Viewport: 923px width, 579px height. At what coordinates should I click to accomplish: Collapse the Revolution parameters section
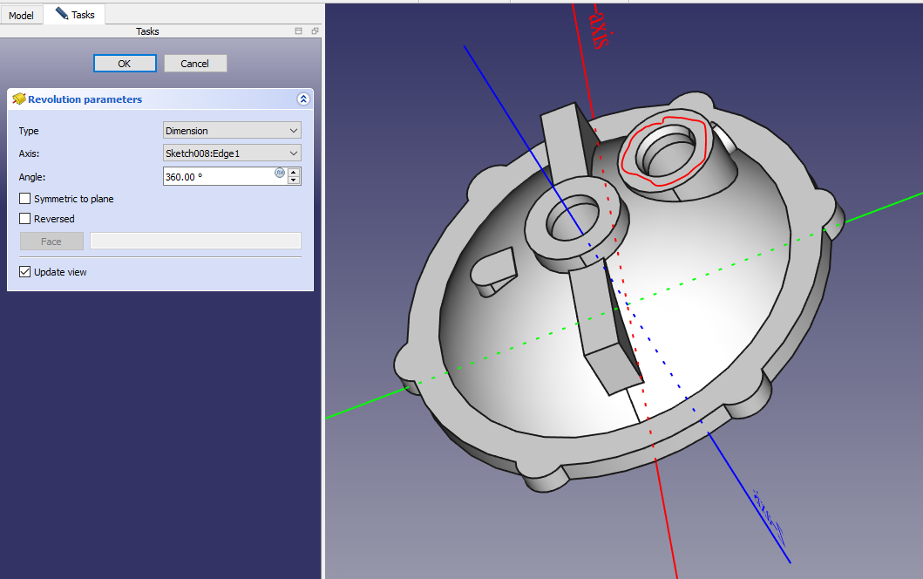click(302, 99)
